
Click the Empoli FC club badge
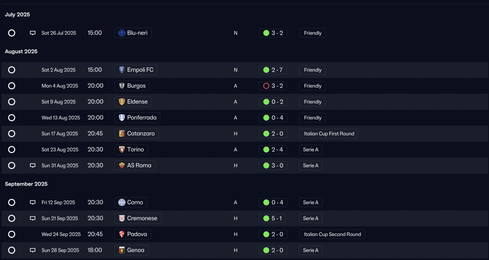(x=122, y=70)
